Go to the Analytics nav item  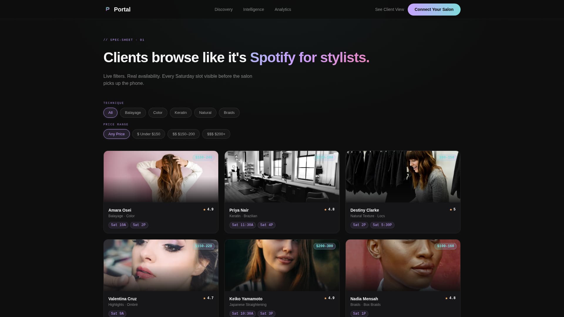pos(283,9)
